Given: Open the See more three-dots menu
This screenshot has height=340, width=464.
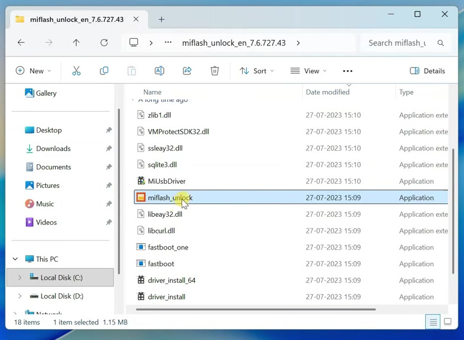Looking at the screenshot, I should (x=348, y=71).
